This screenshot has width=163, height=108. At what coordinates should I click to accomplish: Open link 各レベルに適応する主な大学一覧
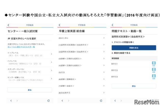coord(21,47)
